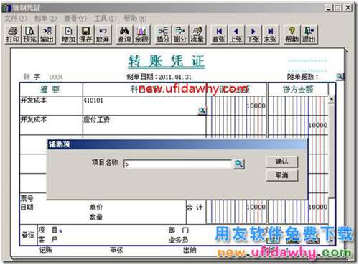
Task: Click the 客户 label in 备注
Action: (47, 239)
